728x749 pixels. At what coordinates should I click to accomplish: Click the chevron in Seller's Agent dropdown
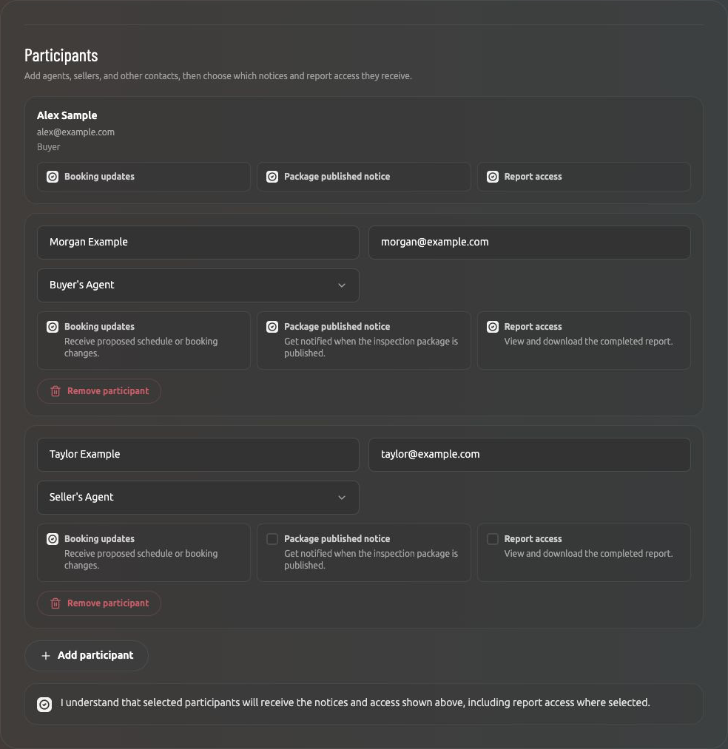point(342,498)
